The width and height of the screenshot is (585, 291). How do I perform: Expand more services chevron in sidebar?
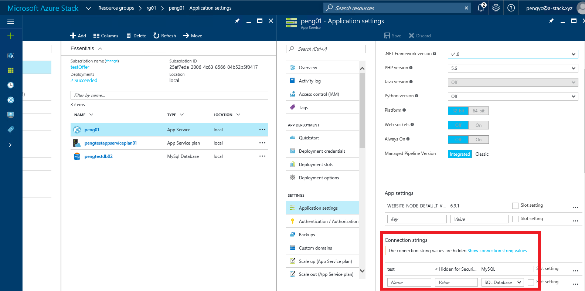(x=10, y=145)
